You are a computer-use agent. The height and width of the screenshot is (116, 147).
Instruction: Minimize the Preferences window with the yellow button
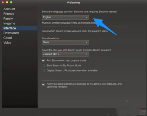pos(7,2)
